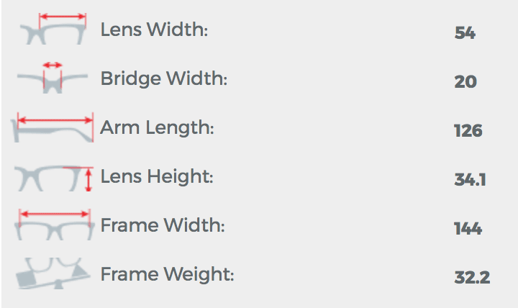Click the frame weight value 32.2
The width and height of the screenshot is (518, 308).
tap(472, 277)
